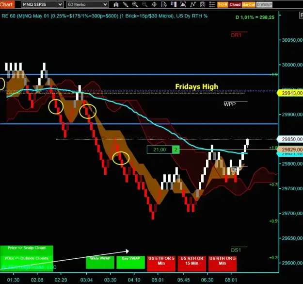Expand the MNQ SEP26 instrument dropdown arrow
The image size is (303, 284).
[60, 4]
